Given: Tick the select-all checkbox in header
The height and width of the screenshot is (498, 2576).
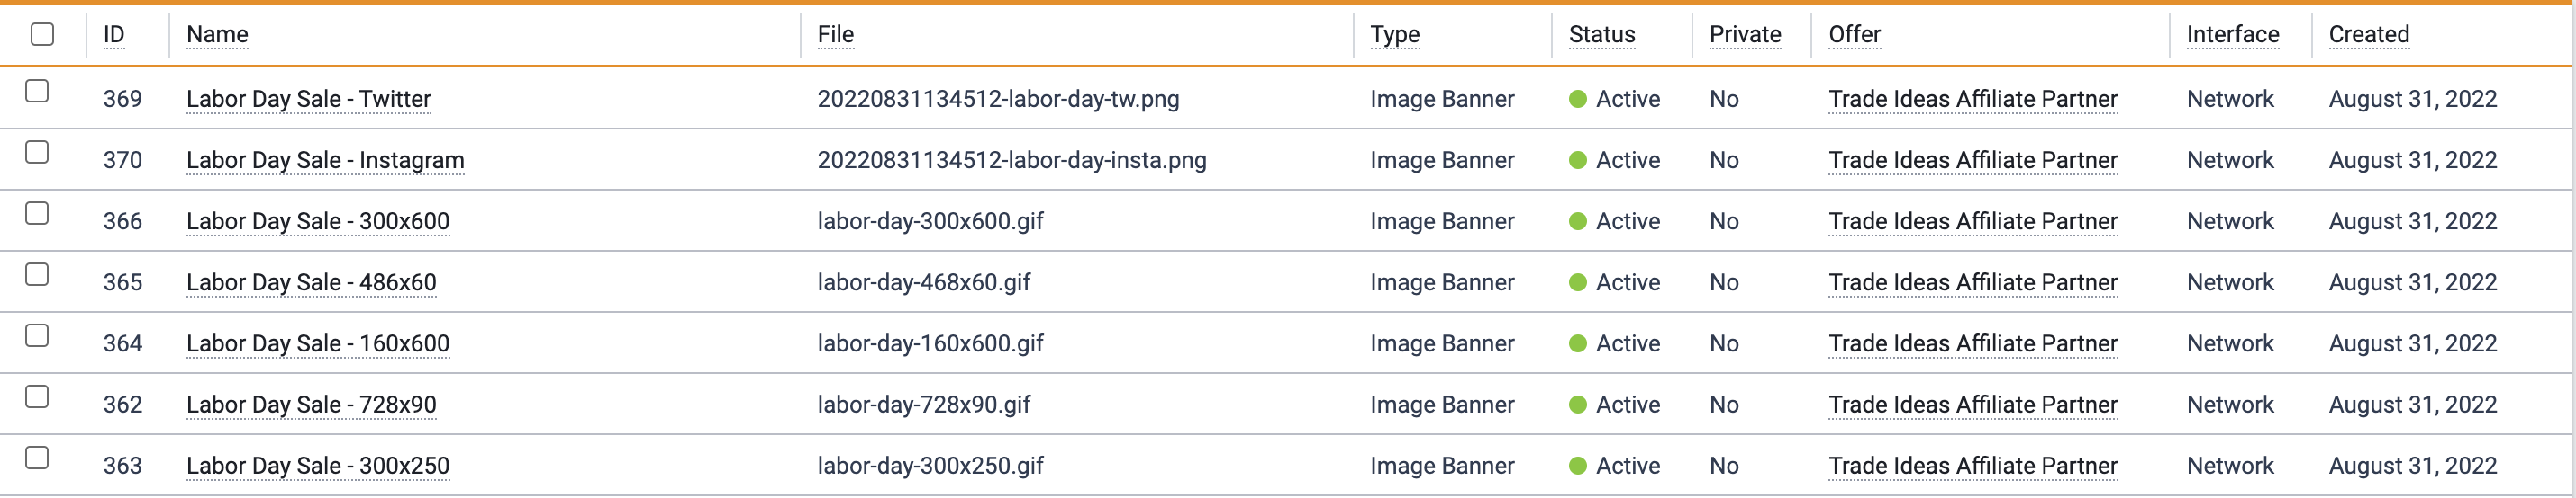Looking at the screenshot, I should click(x=42, y=34).
